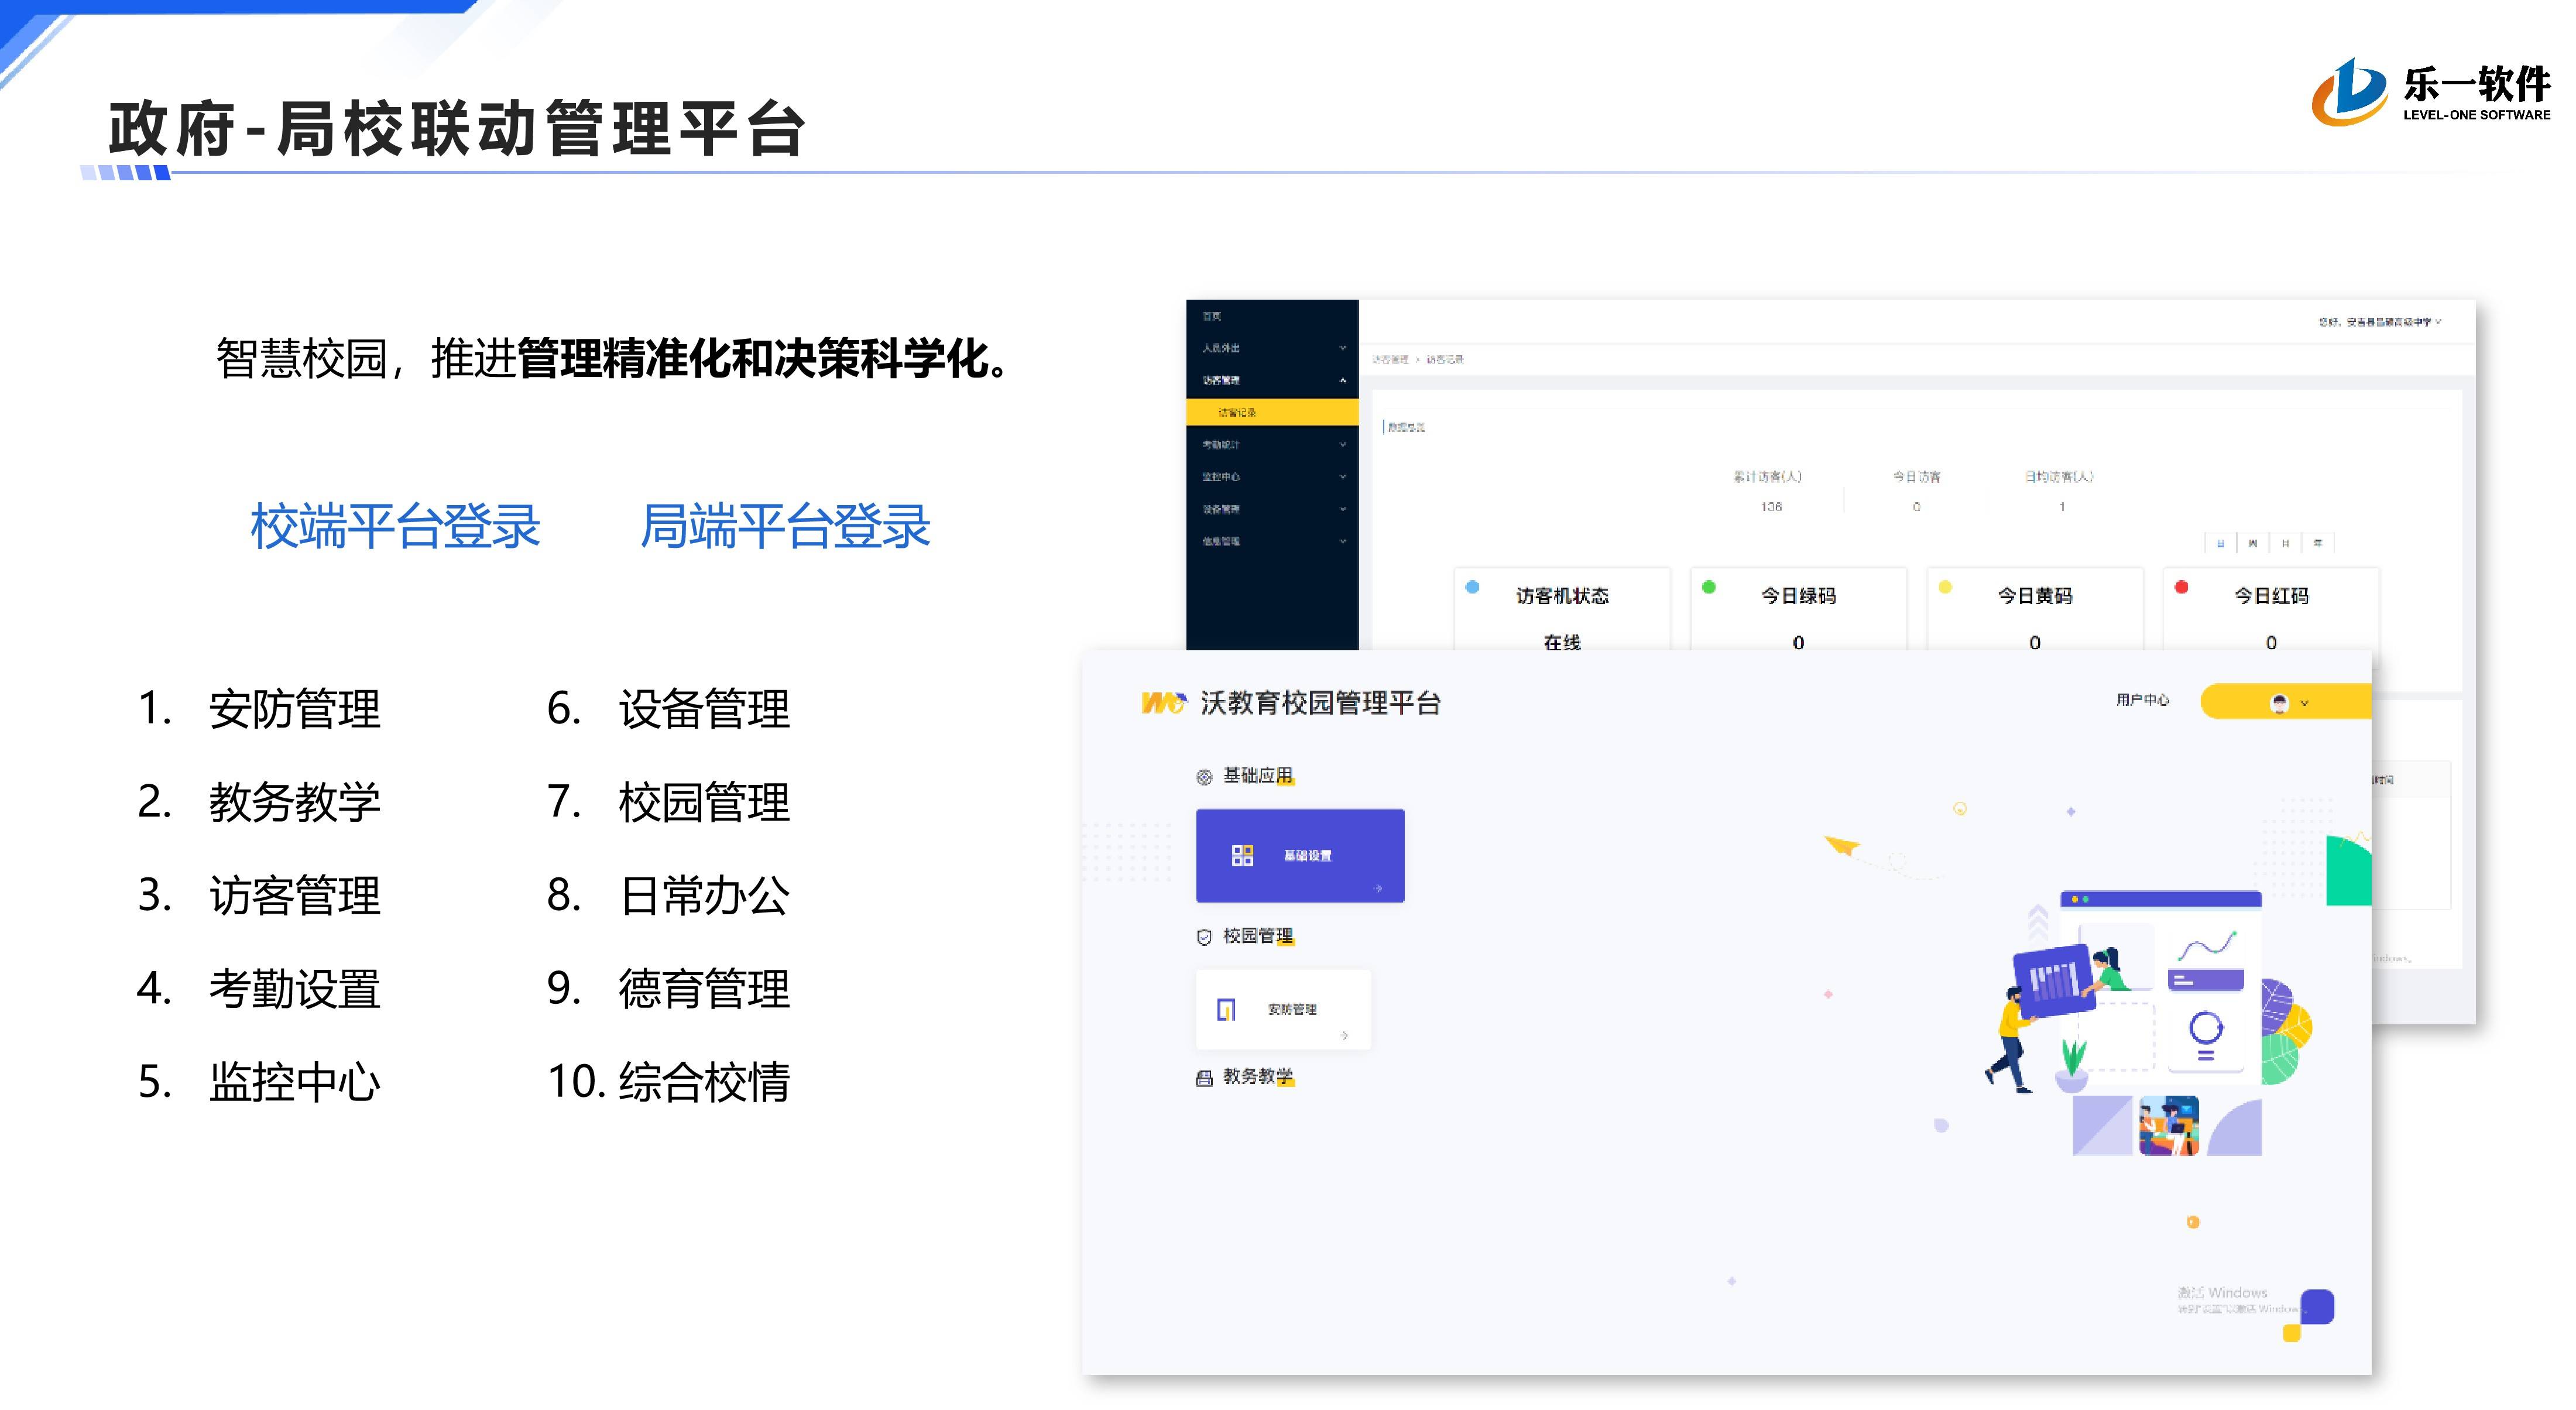Click the 累计访客 value 136
The image size is (2576, 1410).
[1771, 507]
